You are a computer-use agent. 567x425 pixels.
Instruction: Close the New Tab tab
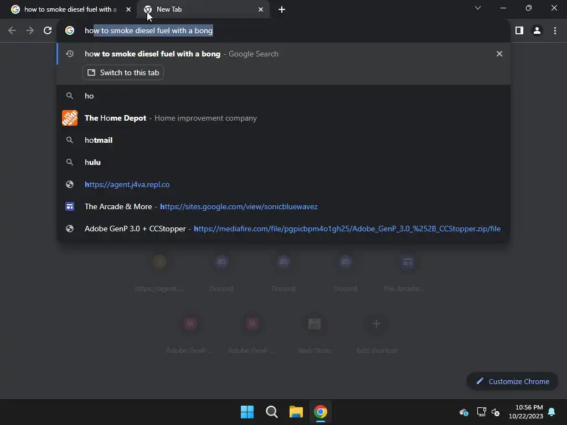coord(261,9)
